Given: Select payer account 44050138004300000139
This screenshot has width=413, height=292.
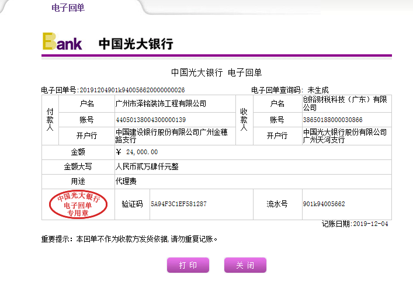Looking at the screenshot, I should [151, 120].
